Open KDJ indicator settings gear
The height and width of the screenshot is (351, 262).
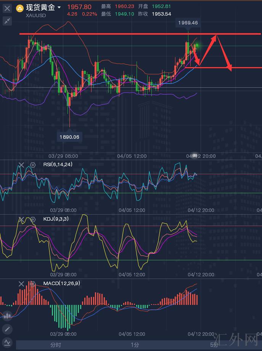pos(33,219)
